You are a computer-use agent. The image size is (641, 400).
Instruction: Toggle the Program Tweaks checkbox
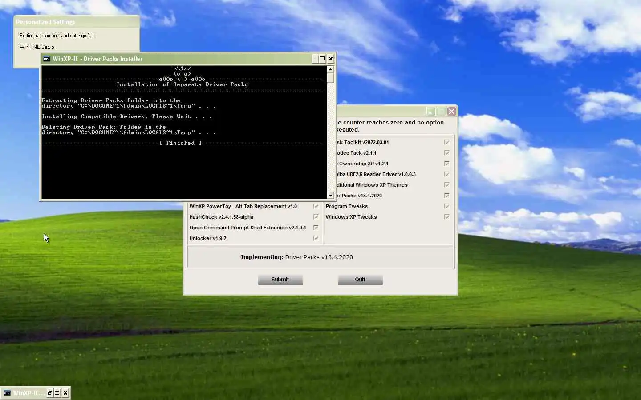pos(447,206)
